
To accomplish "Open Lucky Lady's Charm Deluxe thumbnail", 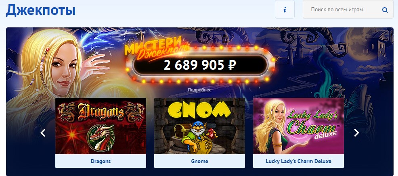I will tap(299, 126).
